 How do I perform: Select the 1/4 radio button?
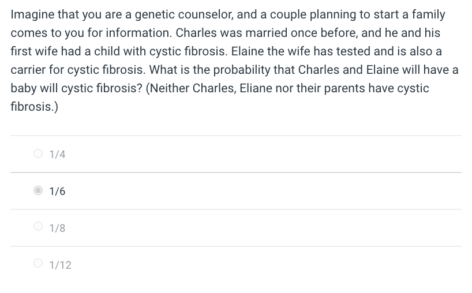click(x=38, y=154)
